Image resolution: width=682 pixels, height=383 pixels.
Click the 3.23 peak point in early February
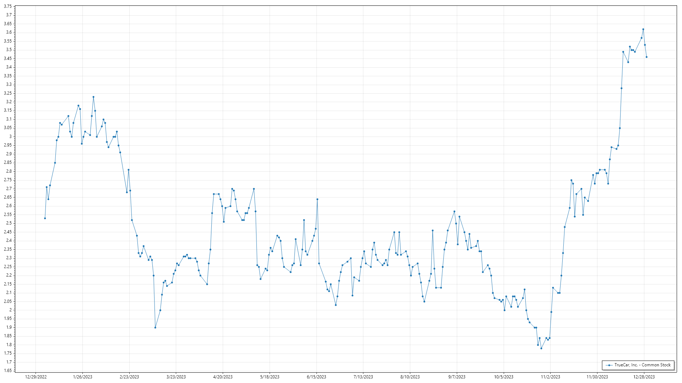(93, 97)
